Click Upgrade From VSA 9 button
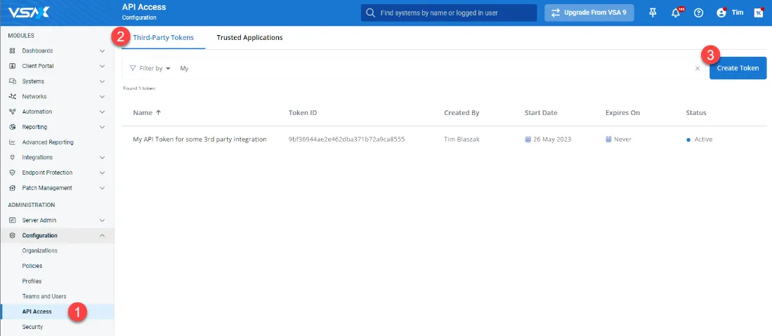 [x=589, y=13]
